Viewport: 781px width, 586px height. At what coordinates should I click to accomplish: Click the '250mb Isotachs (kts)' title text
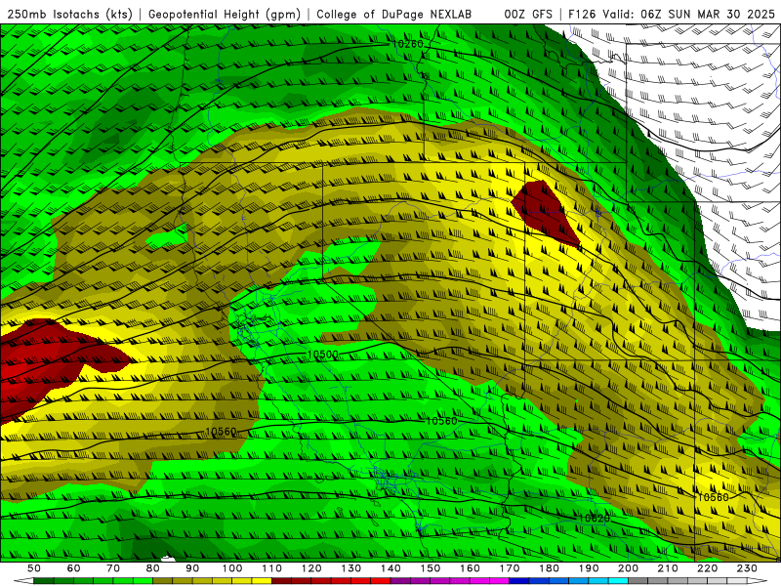[69, 15]
